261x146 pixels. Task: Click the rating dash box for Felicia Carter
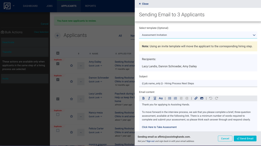coord(81,132)
